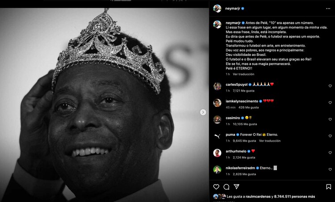
Task: Share the post via paper plane icon
Action: point(236,187)
